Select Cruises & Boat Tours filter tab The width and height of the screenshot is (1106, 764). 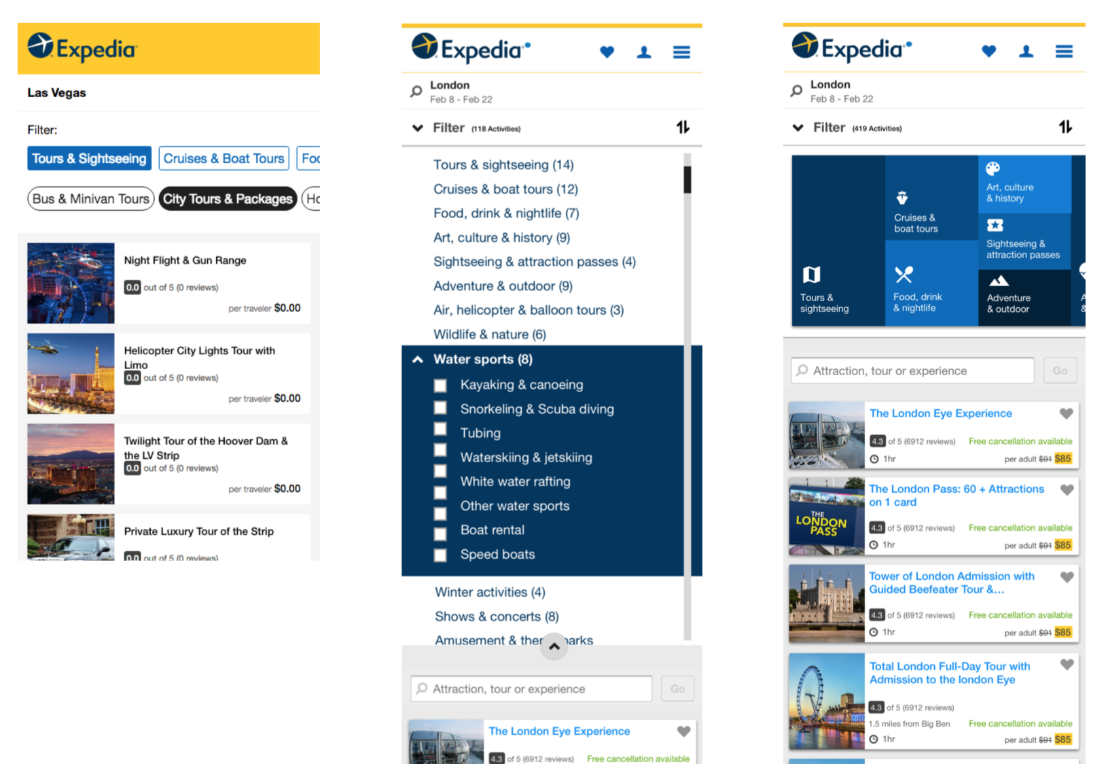(224, 158)
